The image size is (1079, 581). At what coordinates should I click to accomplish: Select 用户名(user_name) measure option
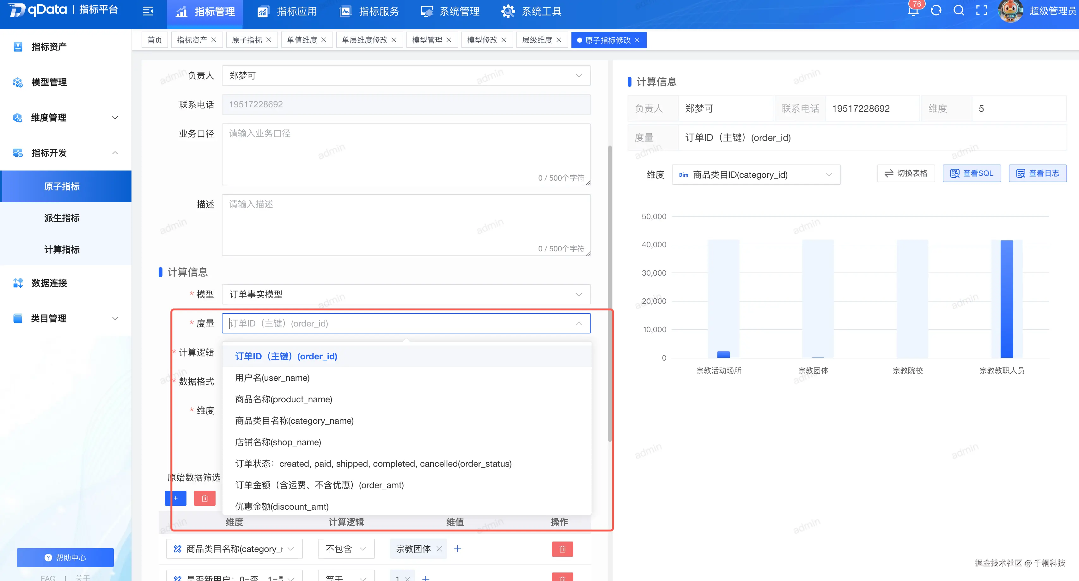pyautogui.click(x=272, y=378)
